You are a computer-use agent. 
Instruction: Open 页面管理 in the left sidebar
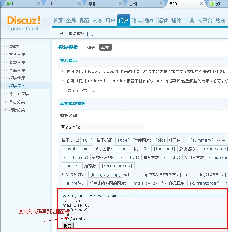[x=17, y=71]
